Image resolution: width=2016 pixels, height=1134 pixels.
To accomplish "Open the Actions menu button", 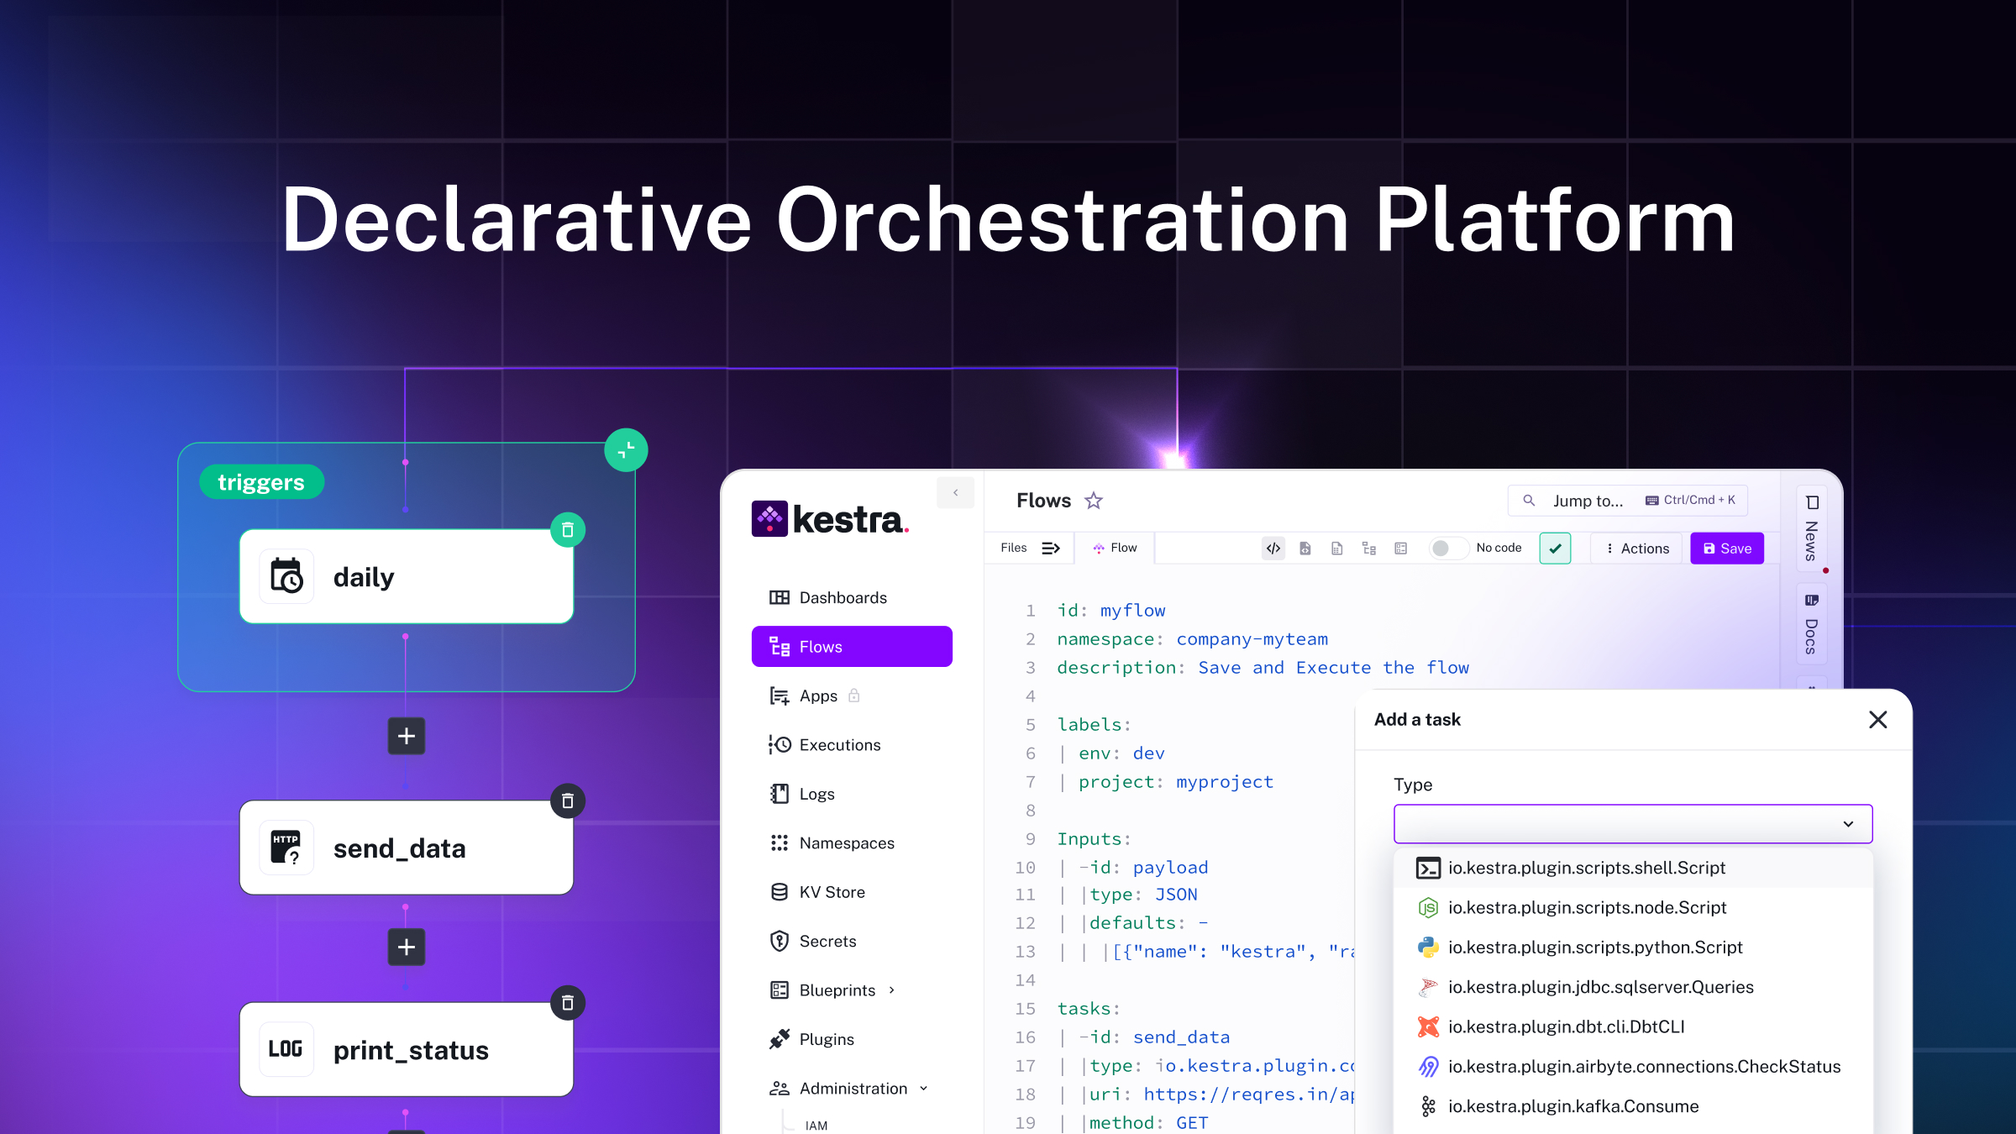I will tap(1637, 549).
